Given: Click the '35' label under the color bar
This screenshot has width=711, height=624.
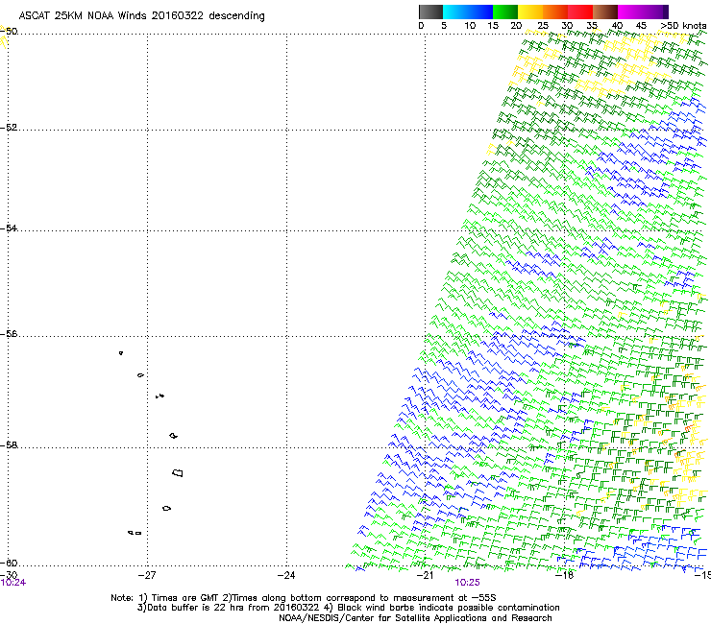Looking at the screenshot, I should (x=592, y=26).
